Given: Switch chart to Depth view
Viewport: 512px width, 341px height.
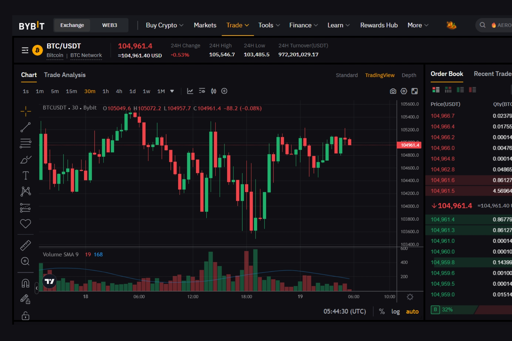Looking at the screenshot, I should tap(409, 75).
